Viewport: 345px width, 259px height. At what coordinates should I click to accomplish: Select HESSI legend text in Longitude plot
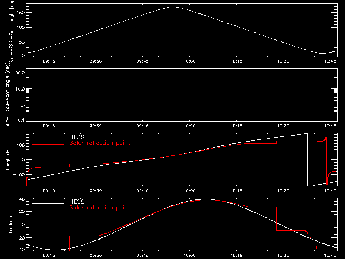coord(77,137)
